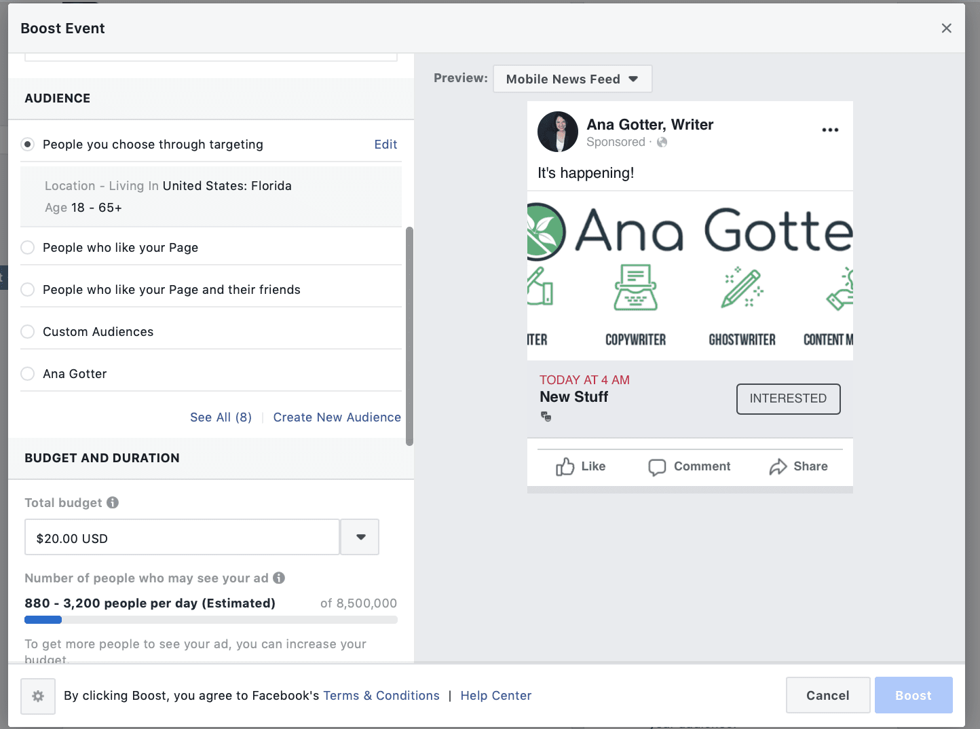Click the Comment bubble icon in preview
Screen dimensions: 980x729
pyautogui.click(x=657, y=467)
